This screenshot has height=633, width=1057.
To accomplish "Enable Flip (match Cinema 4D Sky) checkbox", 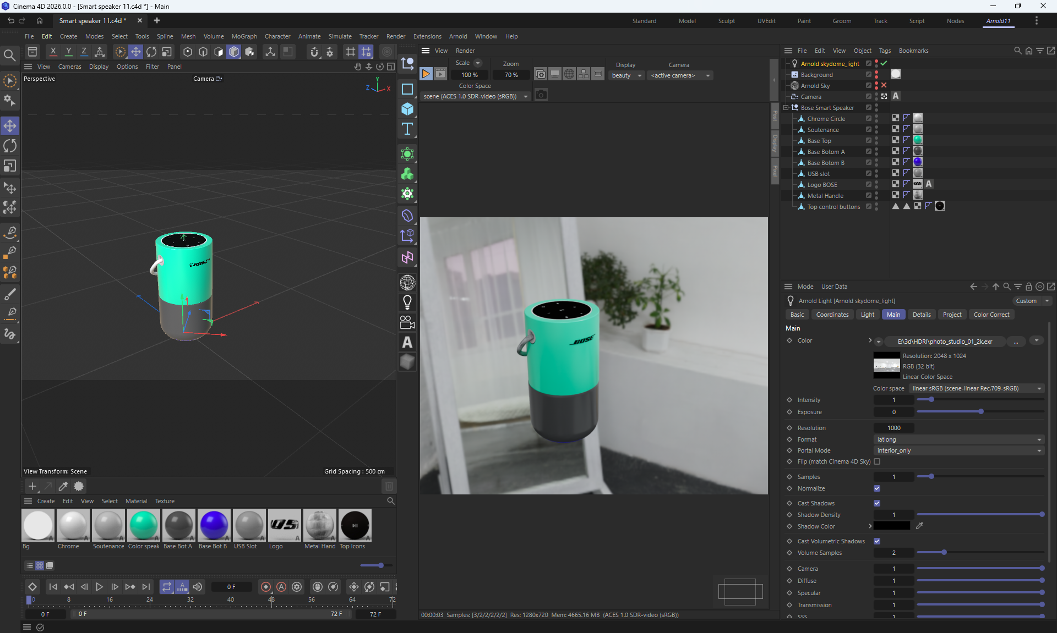I will (877, 461).
